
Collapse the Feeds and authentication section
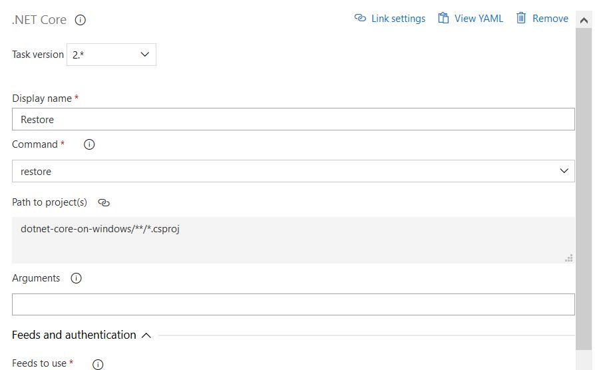[146, 335]
